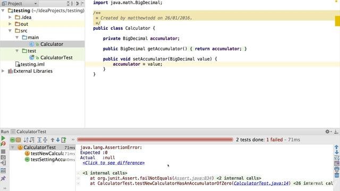
Task: Select testing.iml file in project tree
Action: pyautogui.click(x=42, y=64)
